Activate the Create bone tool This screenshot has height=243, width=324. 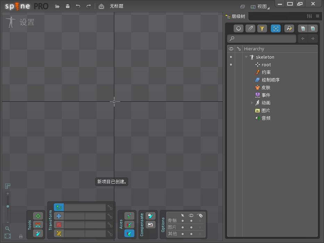[38, 233]
